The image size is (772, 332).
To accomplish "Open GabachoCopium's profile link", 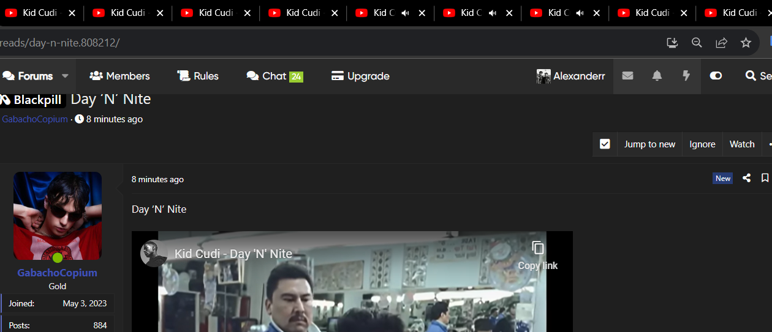I will coord(57,273).
